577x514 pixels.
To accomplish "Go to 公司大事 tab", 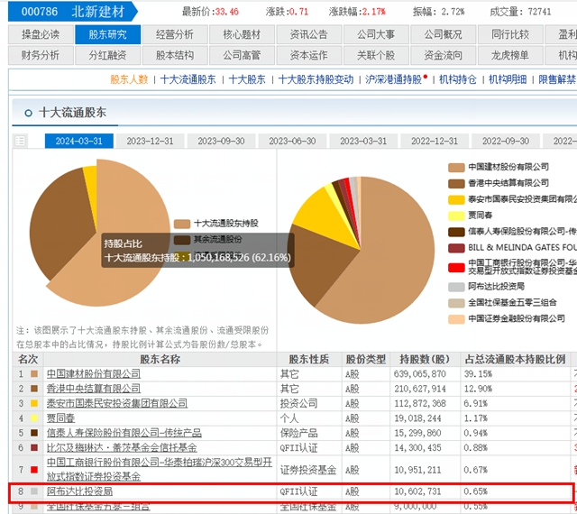I will (x=376, y=34).
